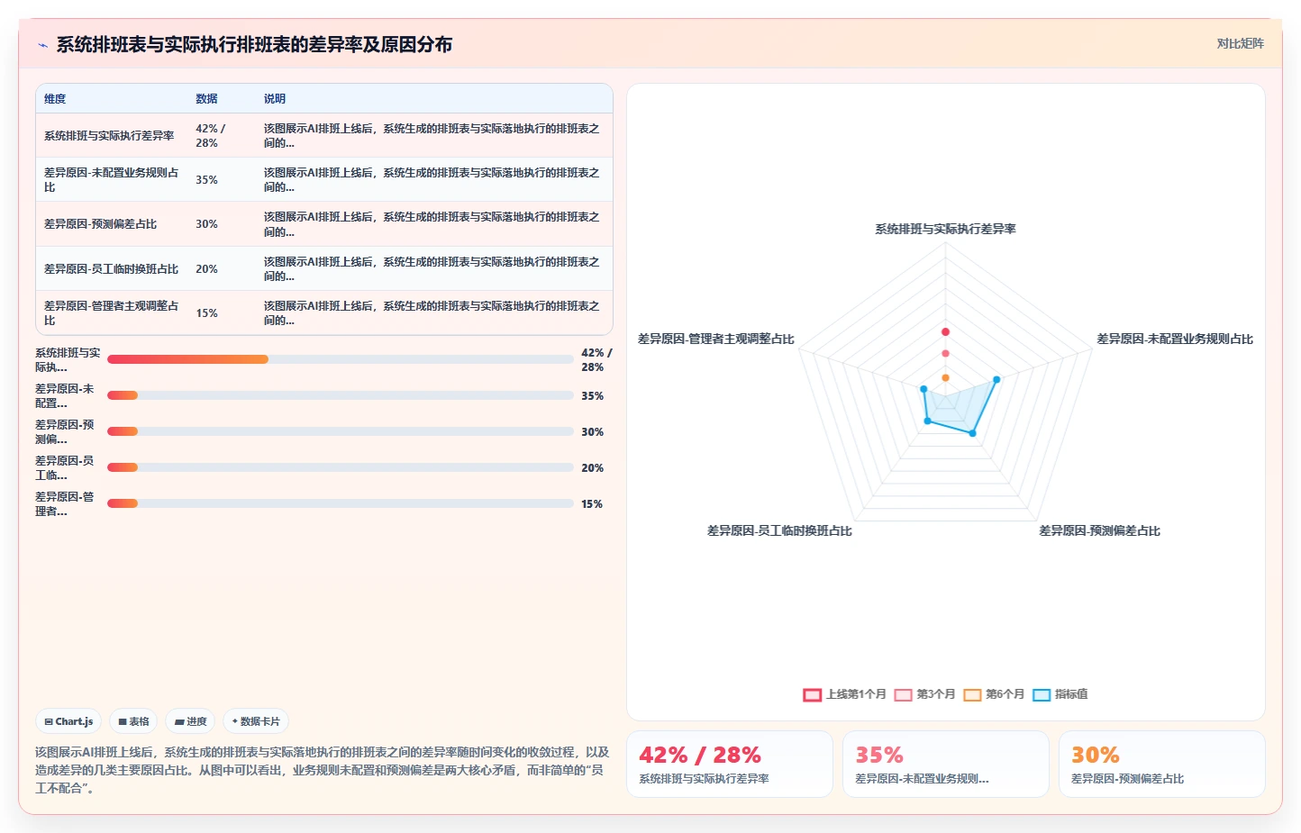Screen dimensions: 1301x833
Task: Open the 35% 未配置业务规则 data card
Action: [946, 764]
